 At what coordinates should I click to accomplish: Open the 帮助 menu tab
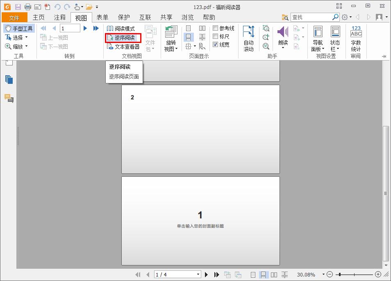209,17
